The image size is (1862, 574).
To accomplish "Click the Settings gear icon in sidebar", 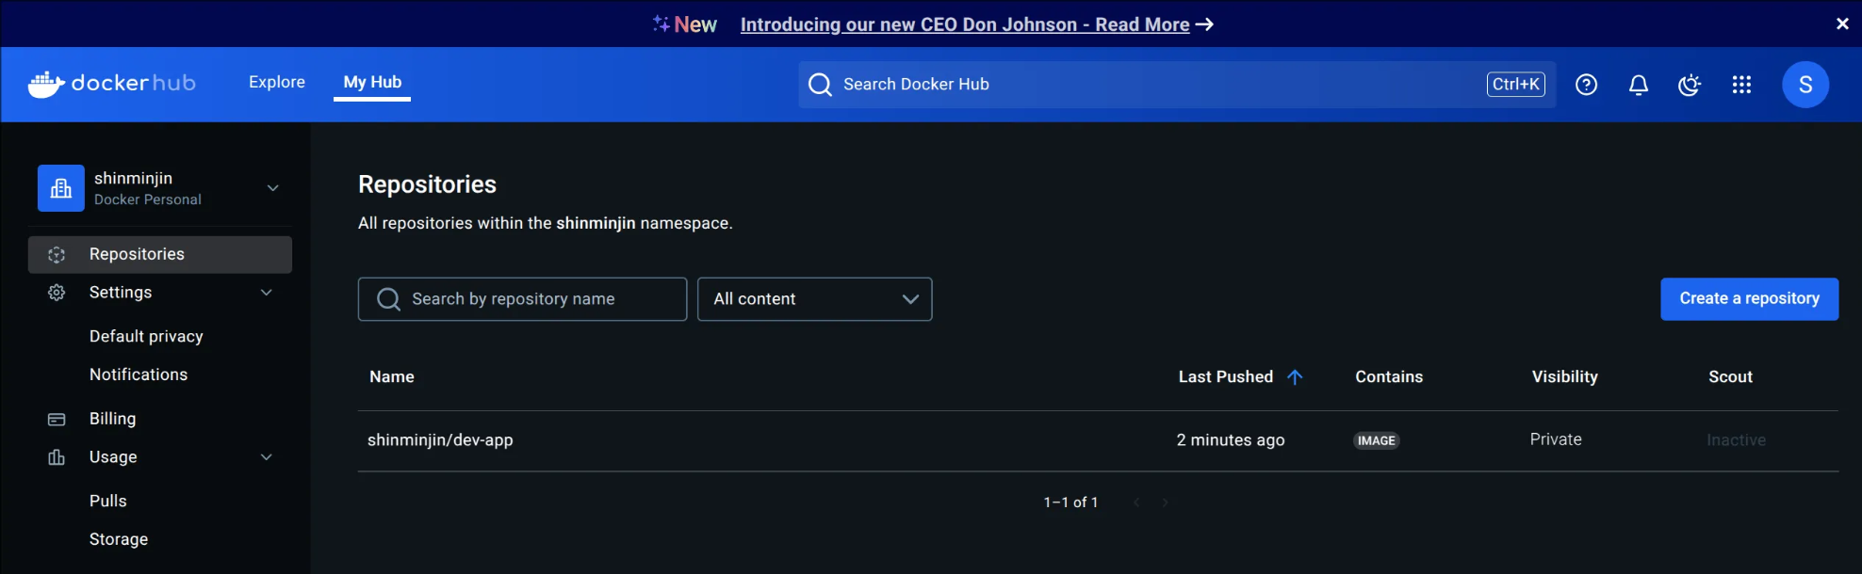I will tap(57, 293).
